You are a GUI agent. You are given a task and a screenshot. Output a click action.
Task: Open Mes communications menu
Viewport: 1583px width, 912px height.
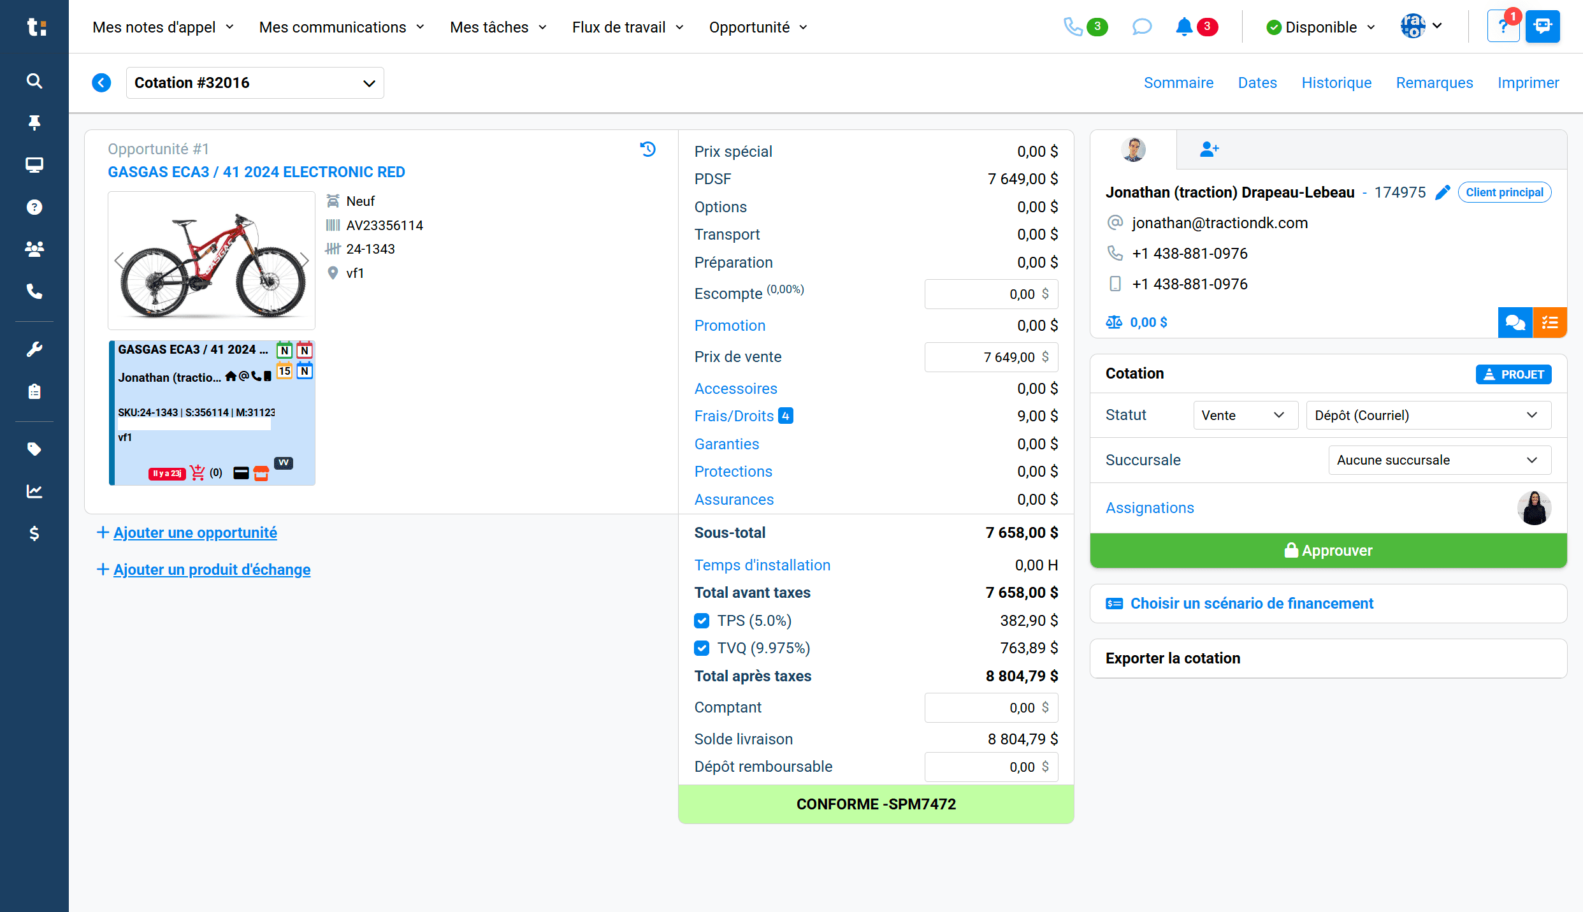coord(342,27)
